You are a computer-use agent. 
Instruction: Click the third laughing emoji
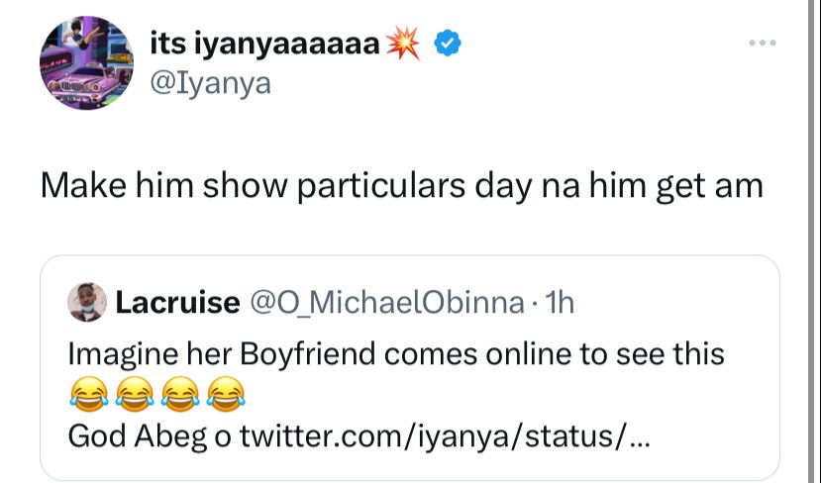click(180, 396)
